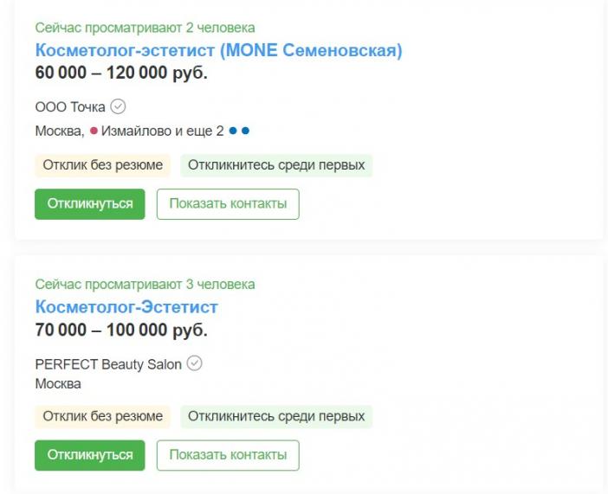Expand the 'Измайлово и еще 2' metro list
The width and height of the screenshot is (608, 494).
pyautogui.click(x=163, y=131)
